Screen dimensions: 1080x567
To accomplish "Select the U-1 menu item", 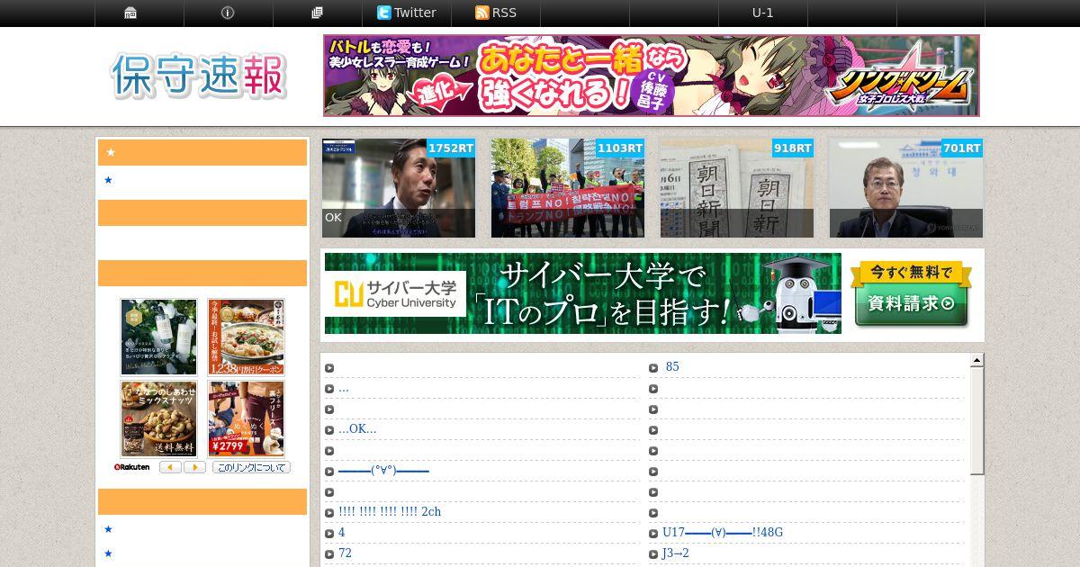I will click(x=762, y=13).
